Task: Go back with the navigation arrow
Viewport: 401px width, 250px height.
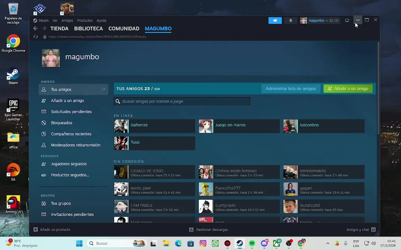Action: tap(36, 28)
